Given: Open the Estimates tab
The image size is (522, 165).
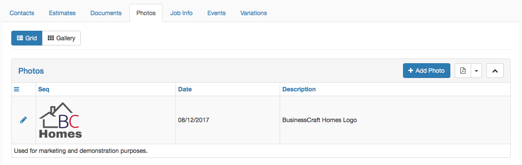Looking at the screenshot, I should tap(62, 13).
